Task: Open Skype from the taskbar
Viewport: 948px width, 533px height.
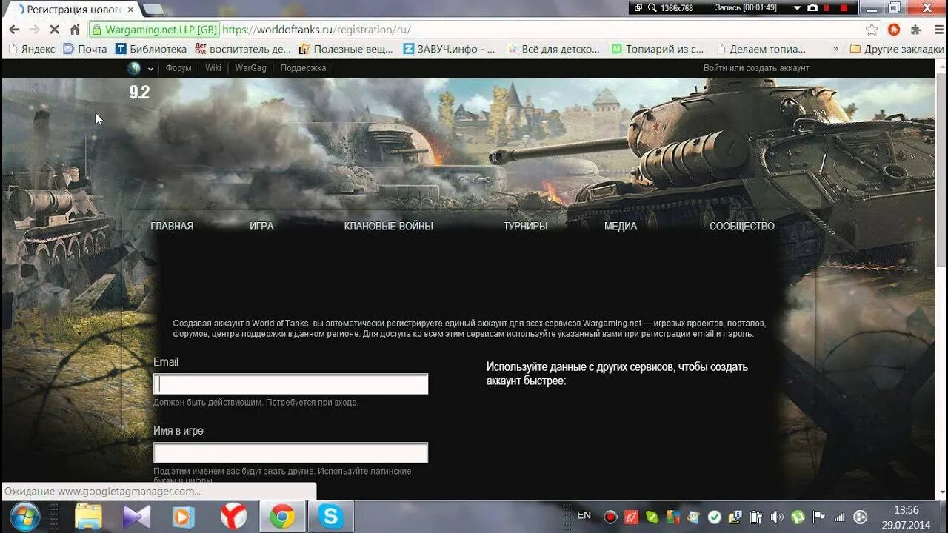Action: [330, 516]
